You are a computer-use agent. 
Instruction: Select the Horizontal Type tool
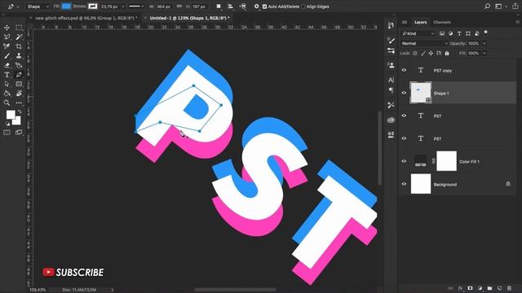coord(7,75)
